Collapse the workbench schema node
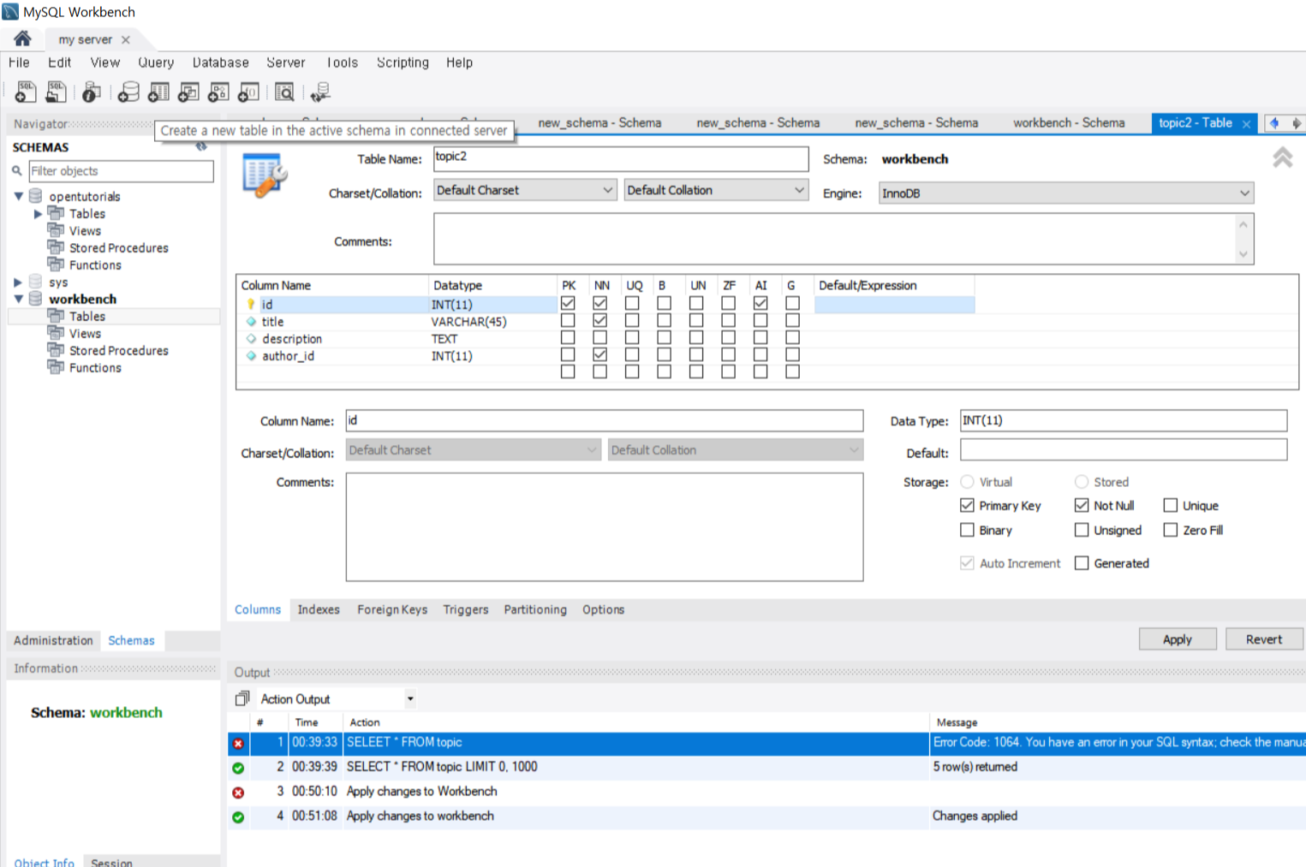 click(x=19, y=299)
